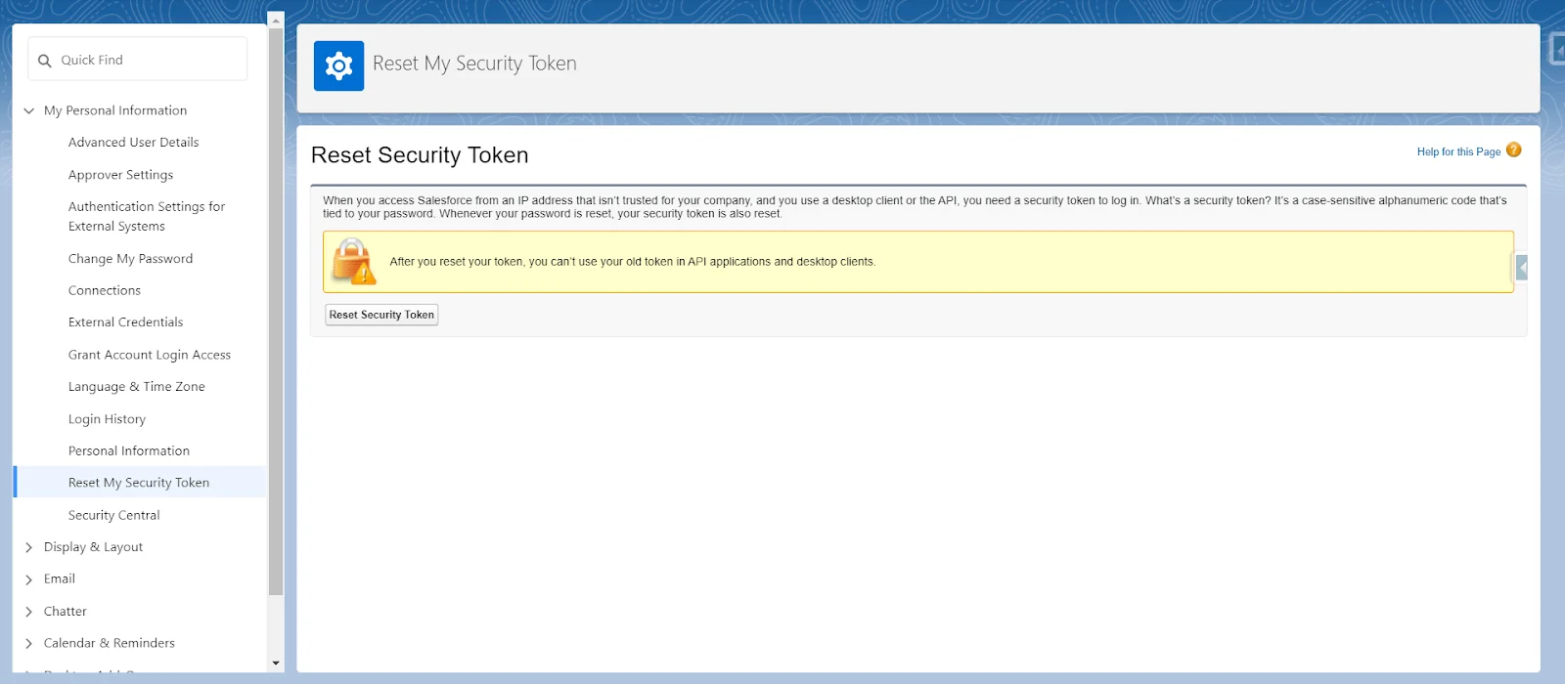Click the Email label in the sidebar

coord(60,579)
